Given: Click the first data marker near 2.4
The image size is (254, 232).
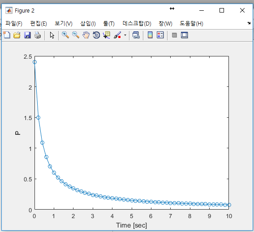Looking at the screenshot, I should tap(34, 62).
